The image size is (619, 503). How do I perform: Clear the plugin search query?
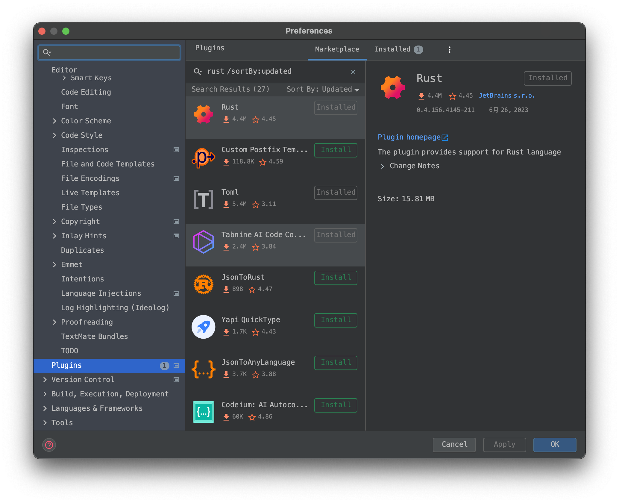coord(353,72)
